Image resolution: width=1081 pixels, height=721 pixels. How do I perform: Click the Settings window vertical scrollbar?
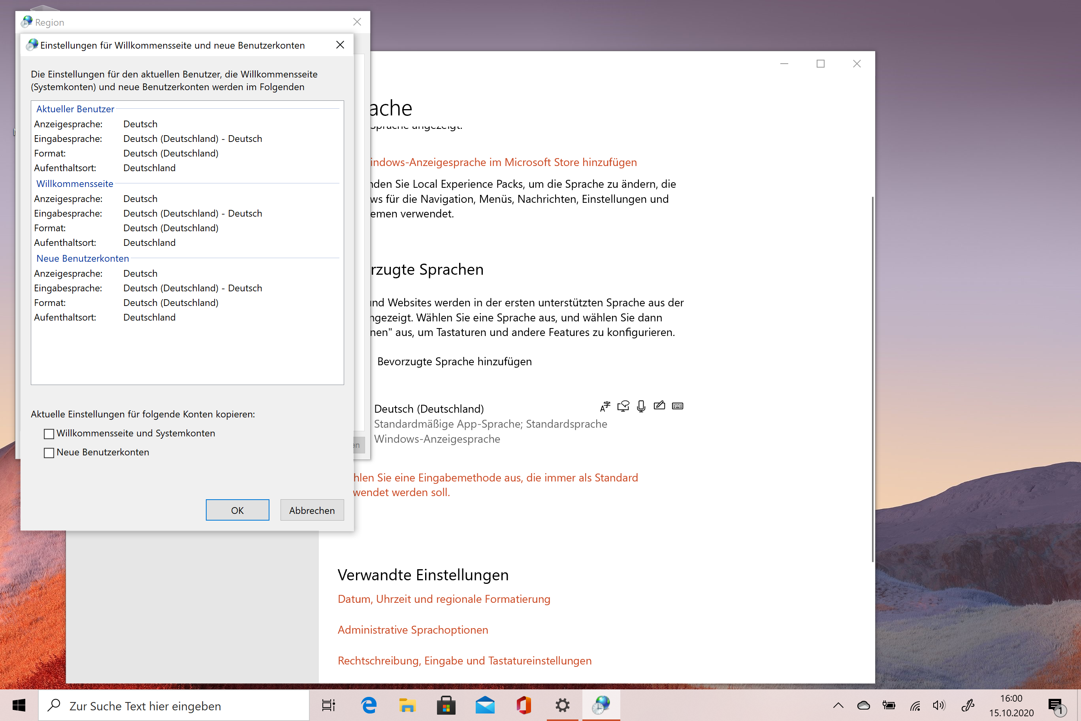click(x=872, y=379)
